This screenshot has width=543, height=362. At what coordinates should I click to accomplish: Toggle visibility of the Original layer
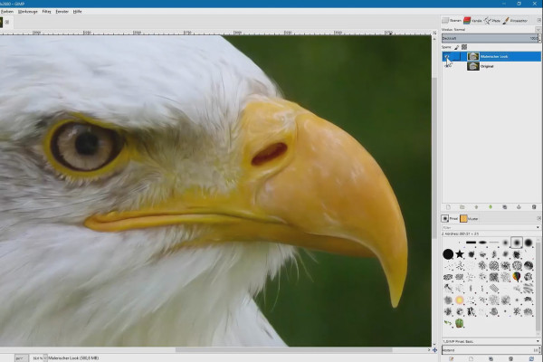(447, 66)
